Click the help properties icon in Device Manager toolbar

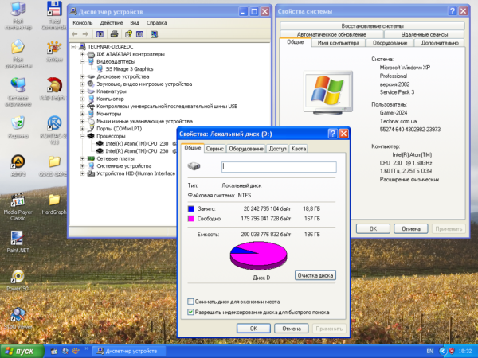coord(128,34)
